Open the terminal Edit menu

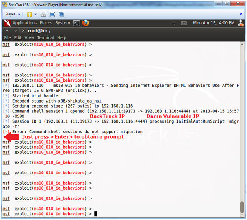(x=18, y=38)
